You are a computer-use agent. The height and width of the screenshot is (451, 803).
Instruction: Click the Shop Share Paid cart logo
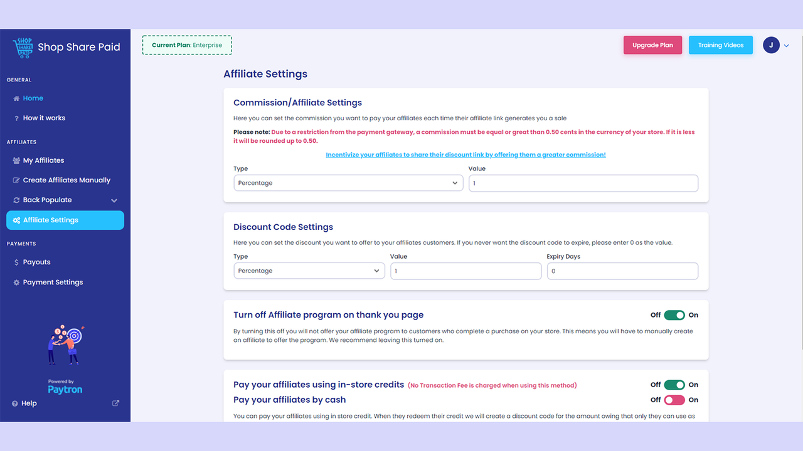pos(23,48)
